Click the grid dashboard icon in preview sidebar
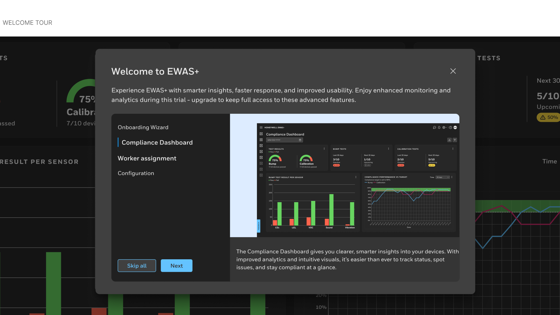560x315 pixels. click(261, 140)
